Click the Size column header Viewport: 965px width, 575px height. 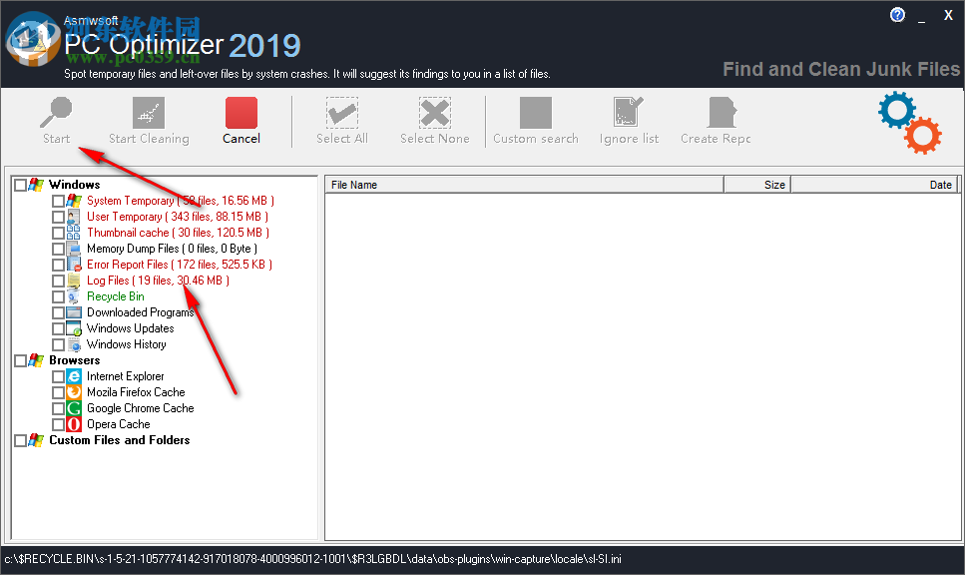[768, 184]
